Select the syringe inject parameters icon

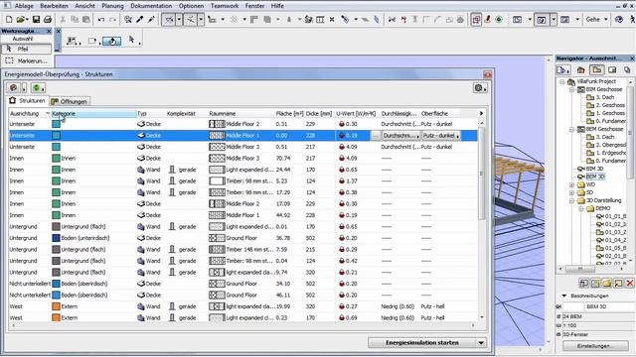click(151, 19)
